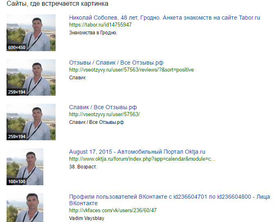This screenshot has height=222, width=274.
Task: Click the "Сайты, где встречается картинка" heading
Action: tap(57, 4)
